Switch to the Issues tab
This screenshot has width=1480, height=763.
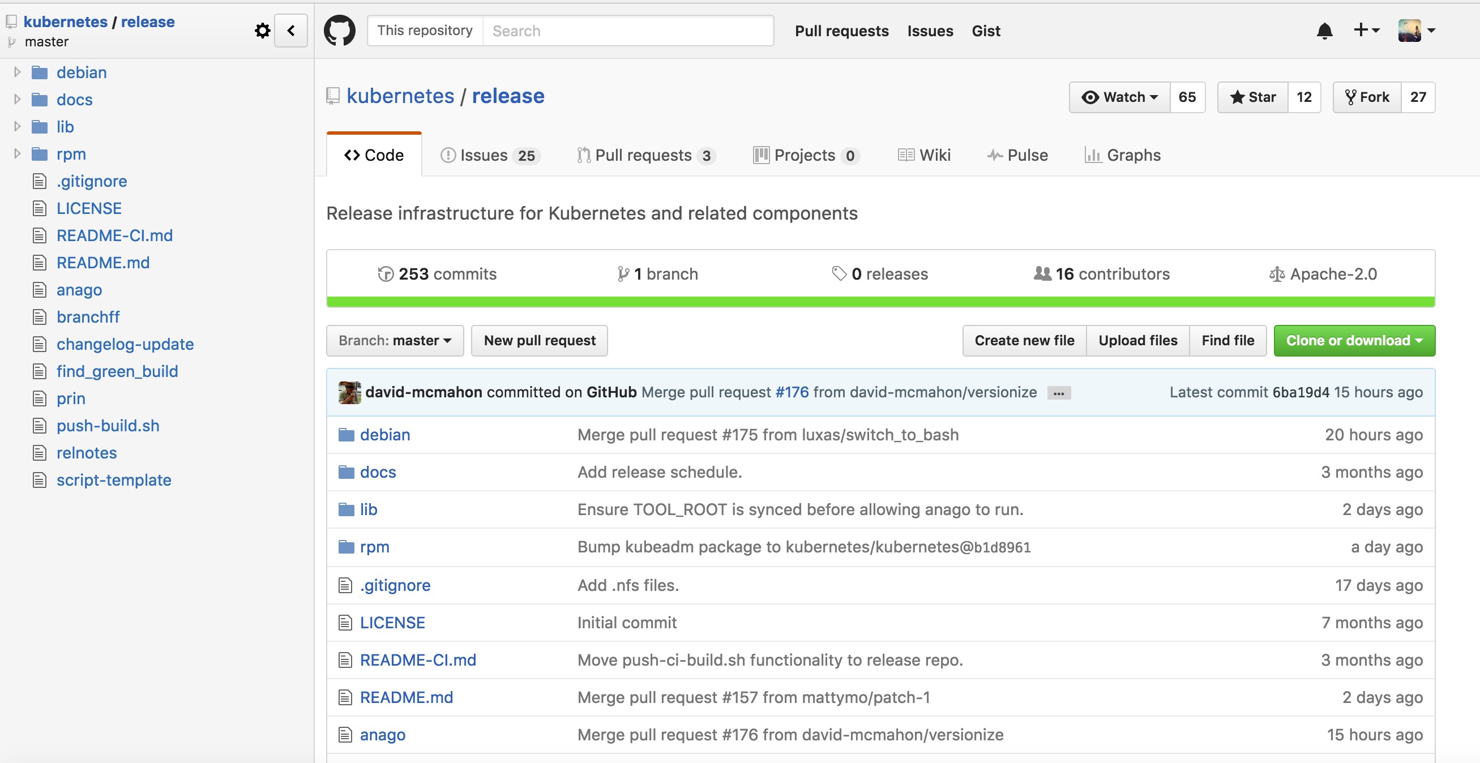pyautogui.click(x=490, y=155)
